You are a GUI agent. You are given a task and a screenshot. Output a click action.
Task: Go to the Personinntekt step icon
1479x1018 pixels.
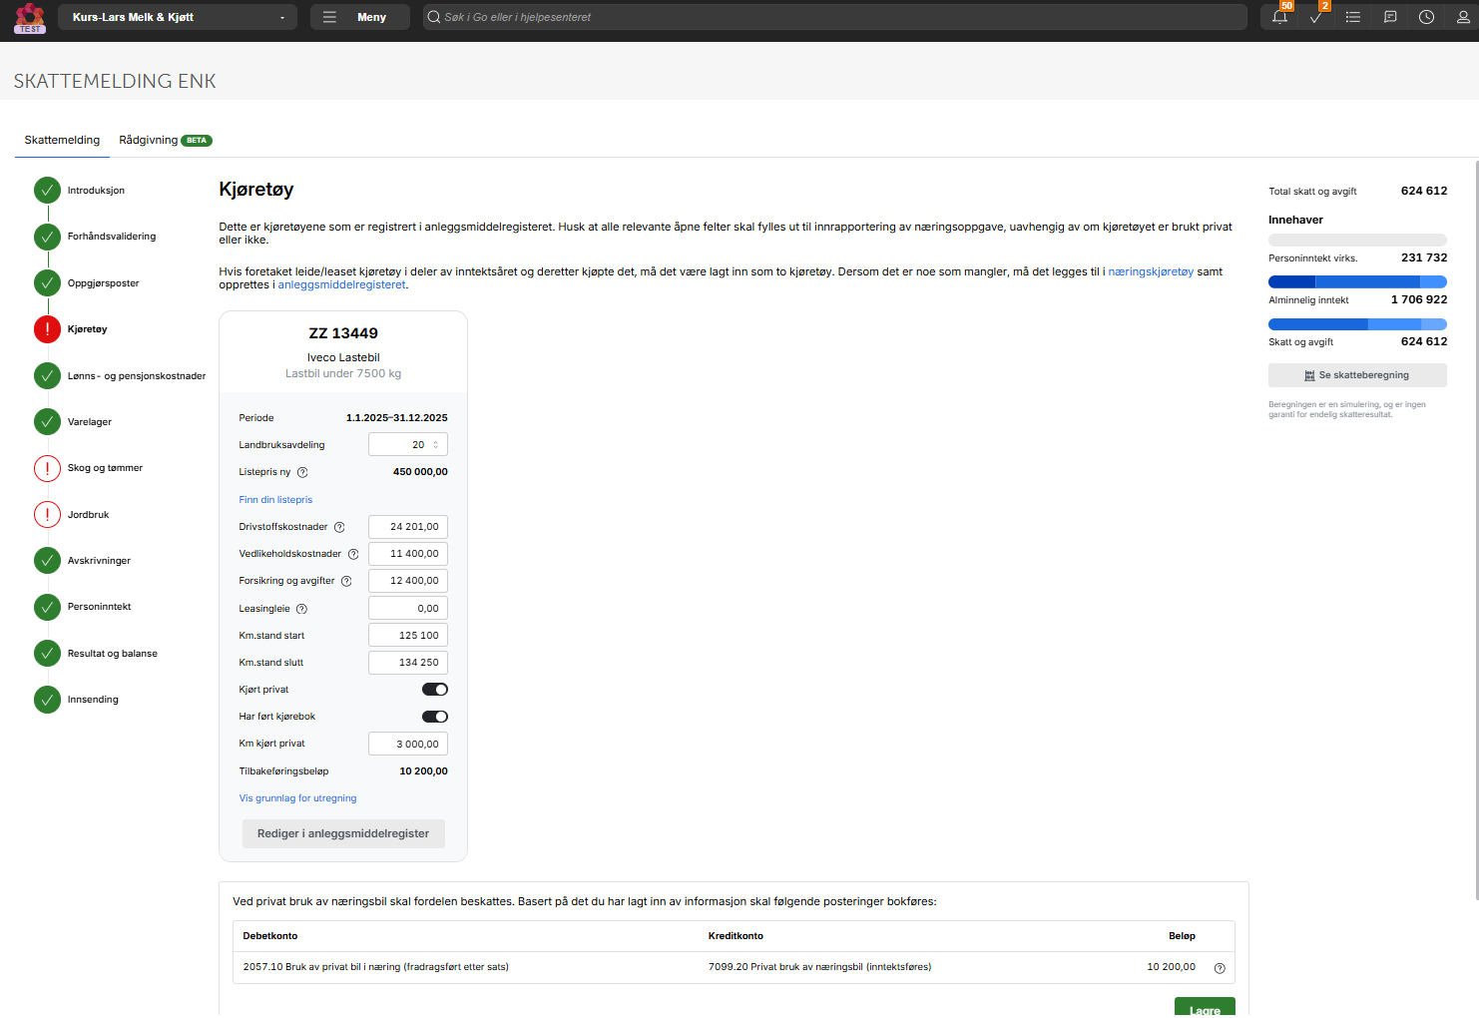(x=47, y=607)
